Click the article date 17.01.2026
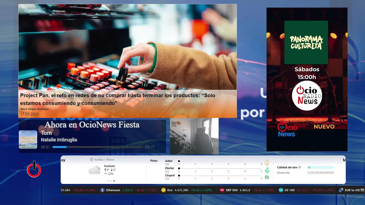Screen dimensions: 365x205 point(30,114)
